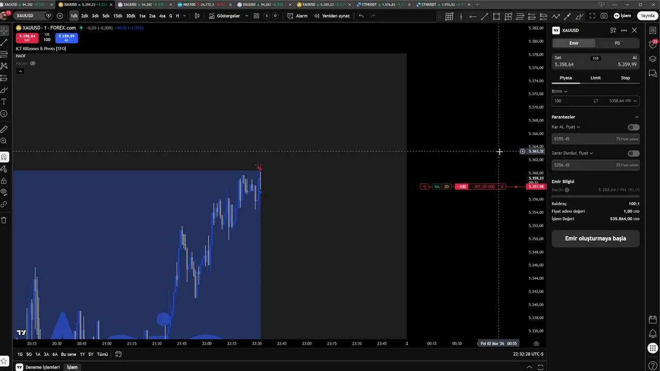Image resolution: width=660 pixels, height=371 pixels.
Task: Click the Alarm button in toolbar
Action: [298, 16]
